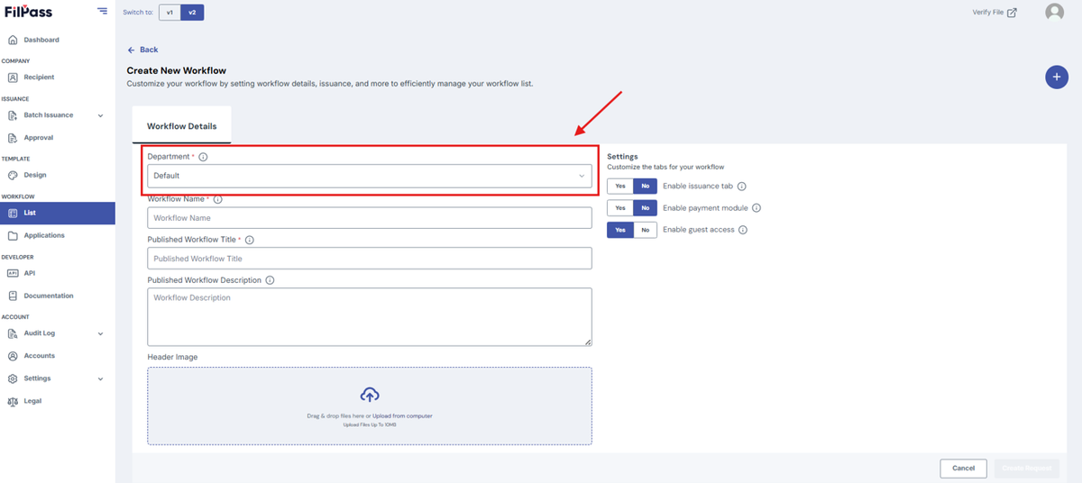
Task: Show Published Workflow Description info icon
Action: (270, 280)
